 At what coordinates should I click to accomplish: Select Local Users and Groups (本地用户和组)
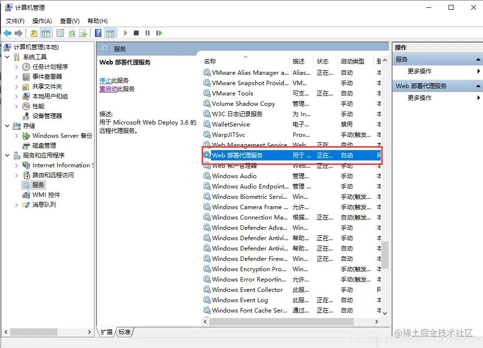[50, 96]
